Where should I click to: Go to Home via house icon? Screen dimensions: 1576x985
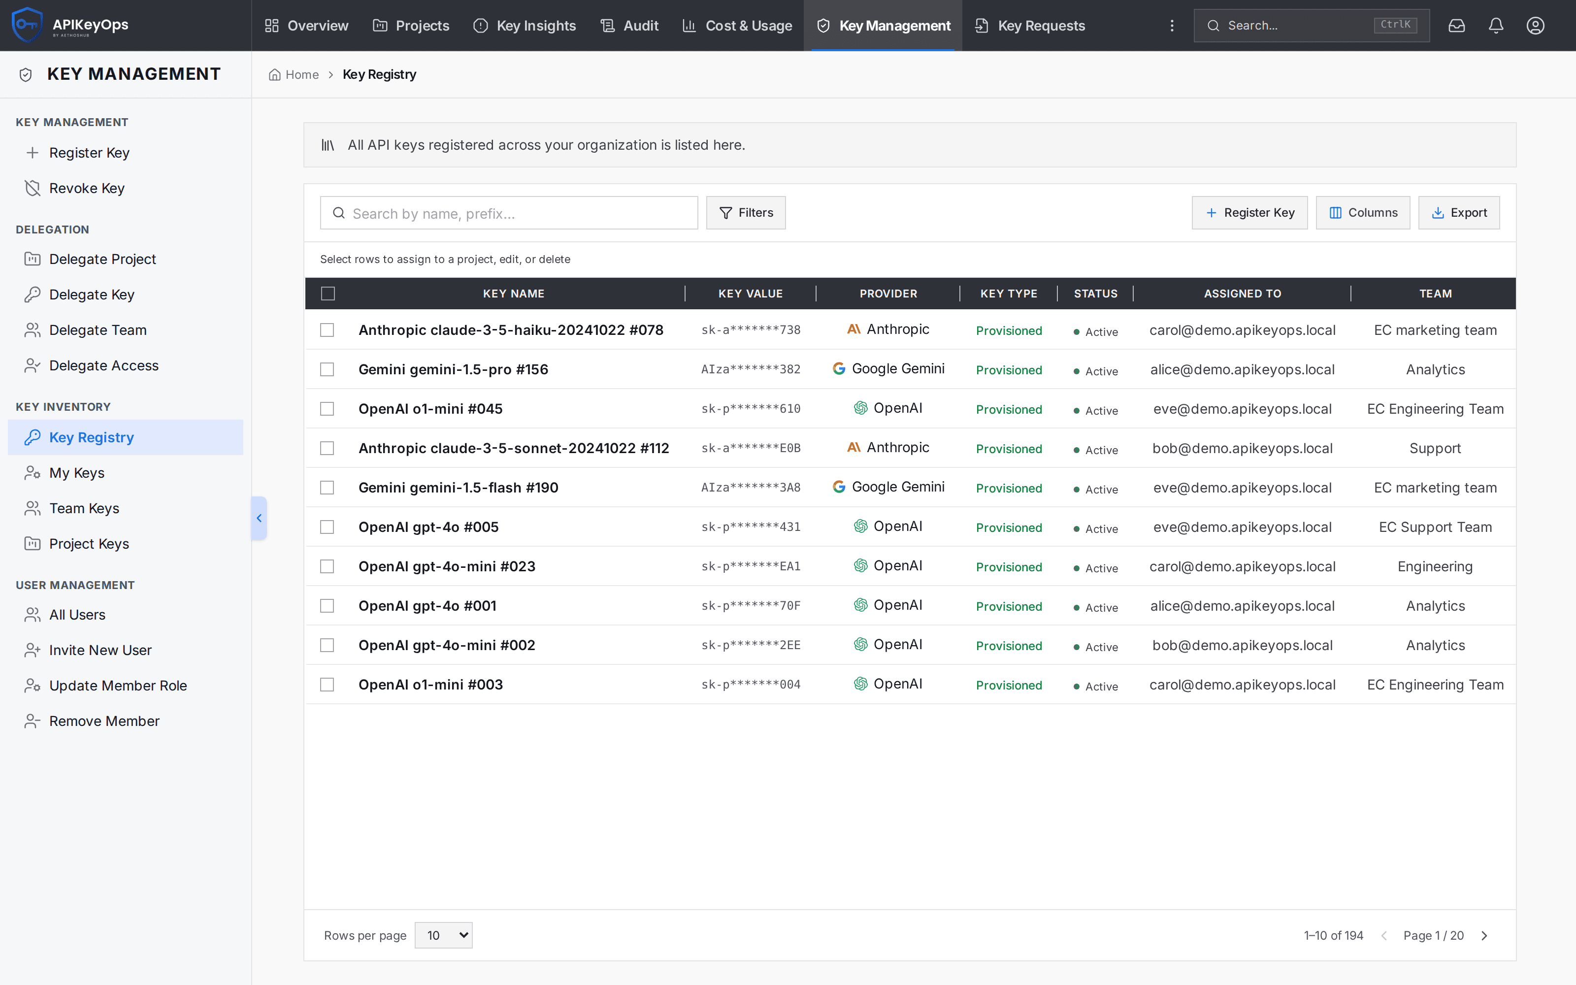pos(275,74)
